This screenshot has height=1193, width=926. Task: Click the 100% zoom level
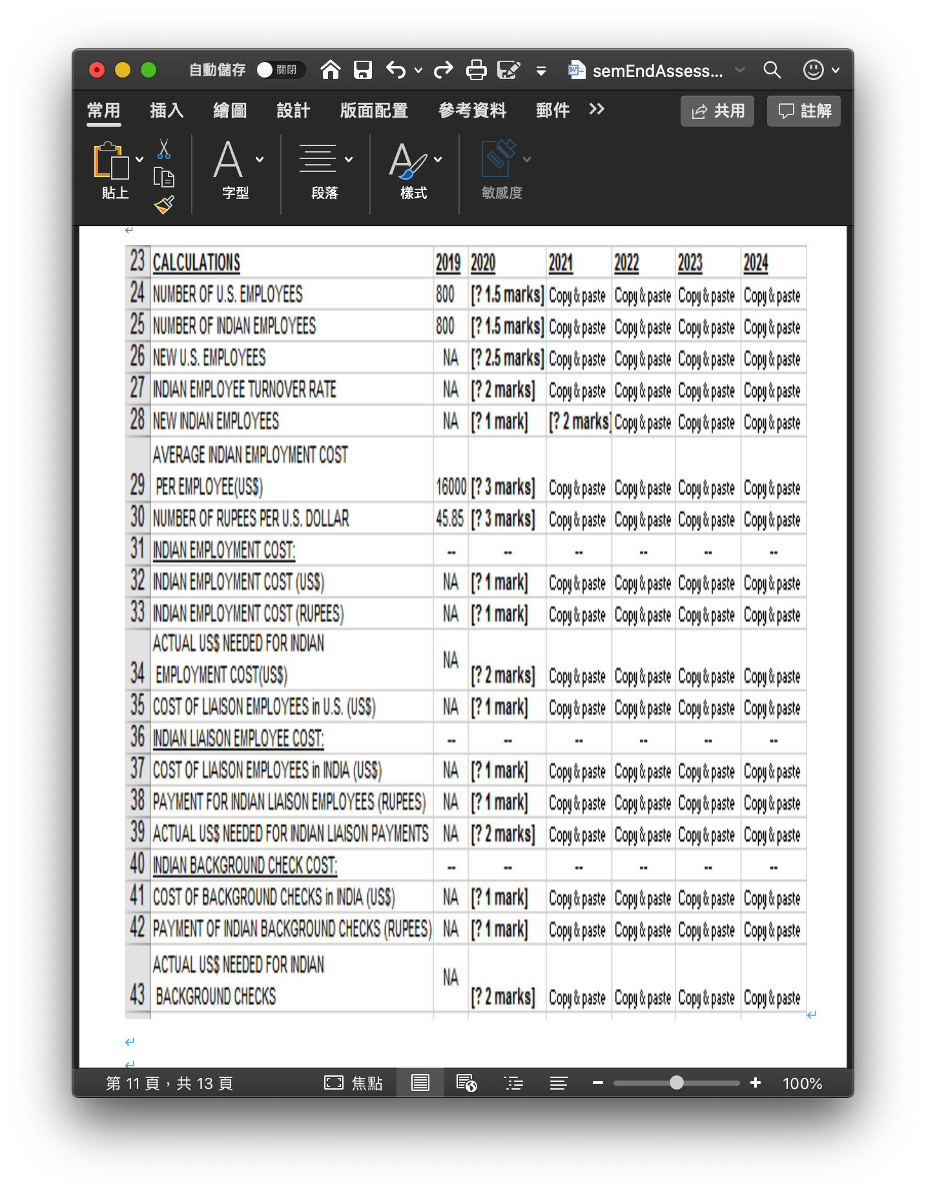(802, 1083)
